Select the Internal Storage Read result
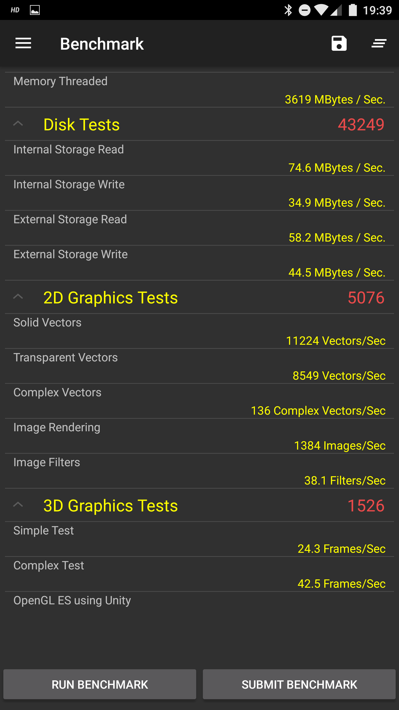The width and height of the screenshot is (399, 710). pyautogui.click(x=199, y=158)
